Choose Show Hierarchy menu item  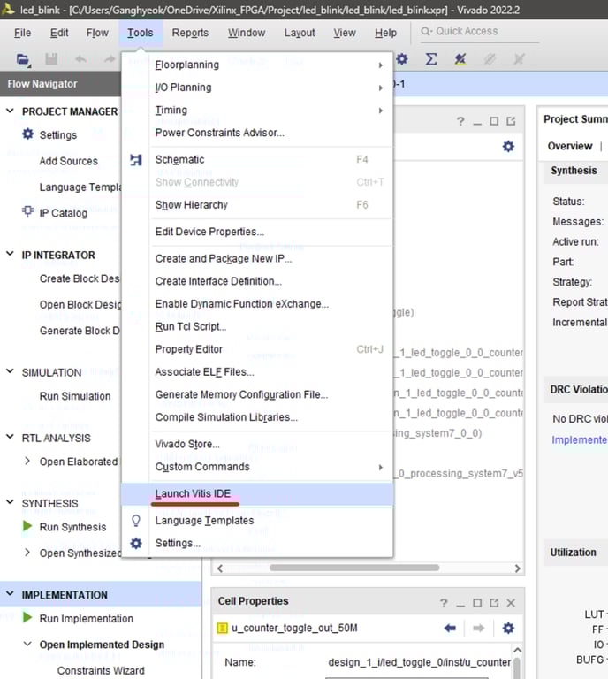257,205
